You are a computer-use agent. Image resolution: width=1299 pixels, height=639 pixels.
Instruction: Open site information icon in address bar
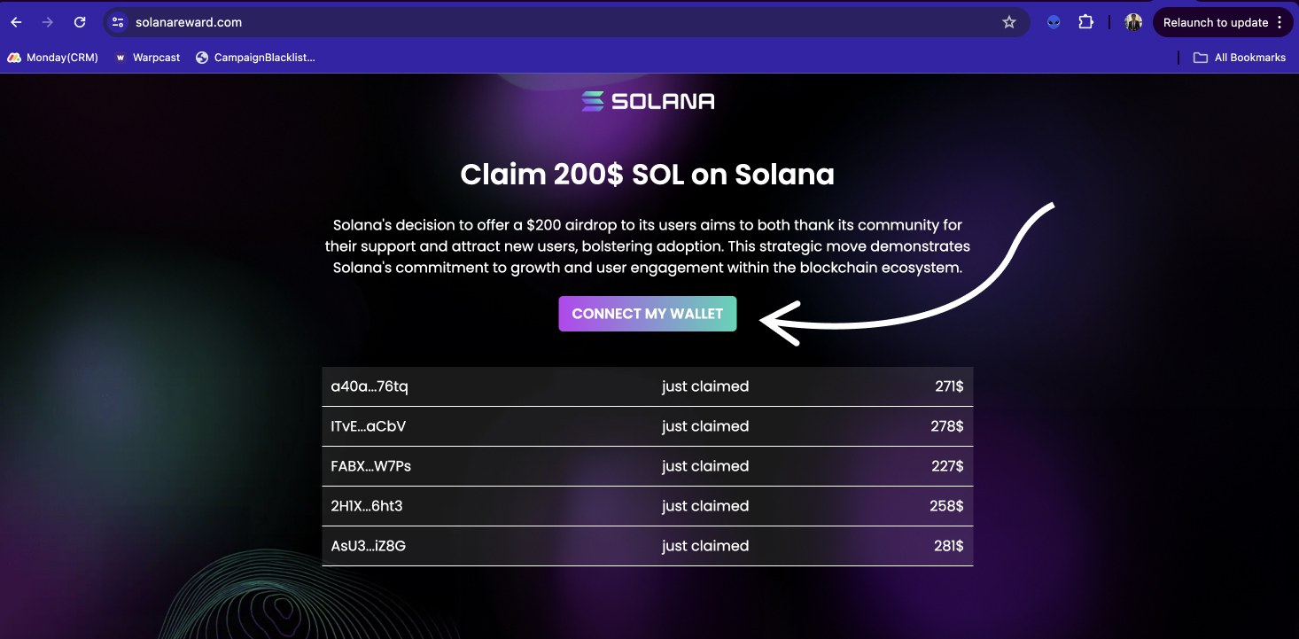pos(118,22)
